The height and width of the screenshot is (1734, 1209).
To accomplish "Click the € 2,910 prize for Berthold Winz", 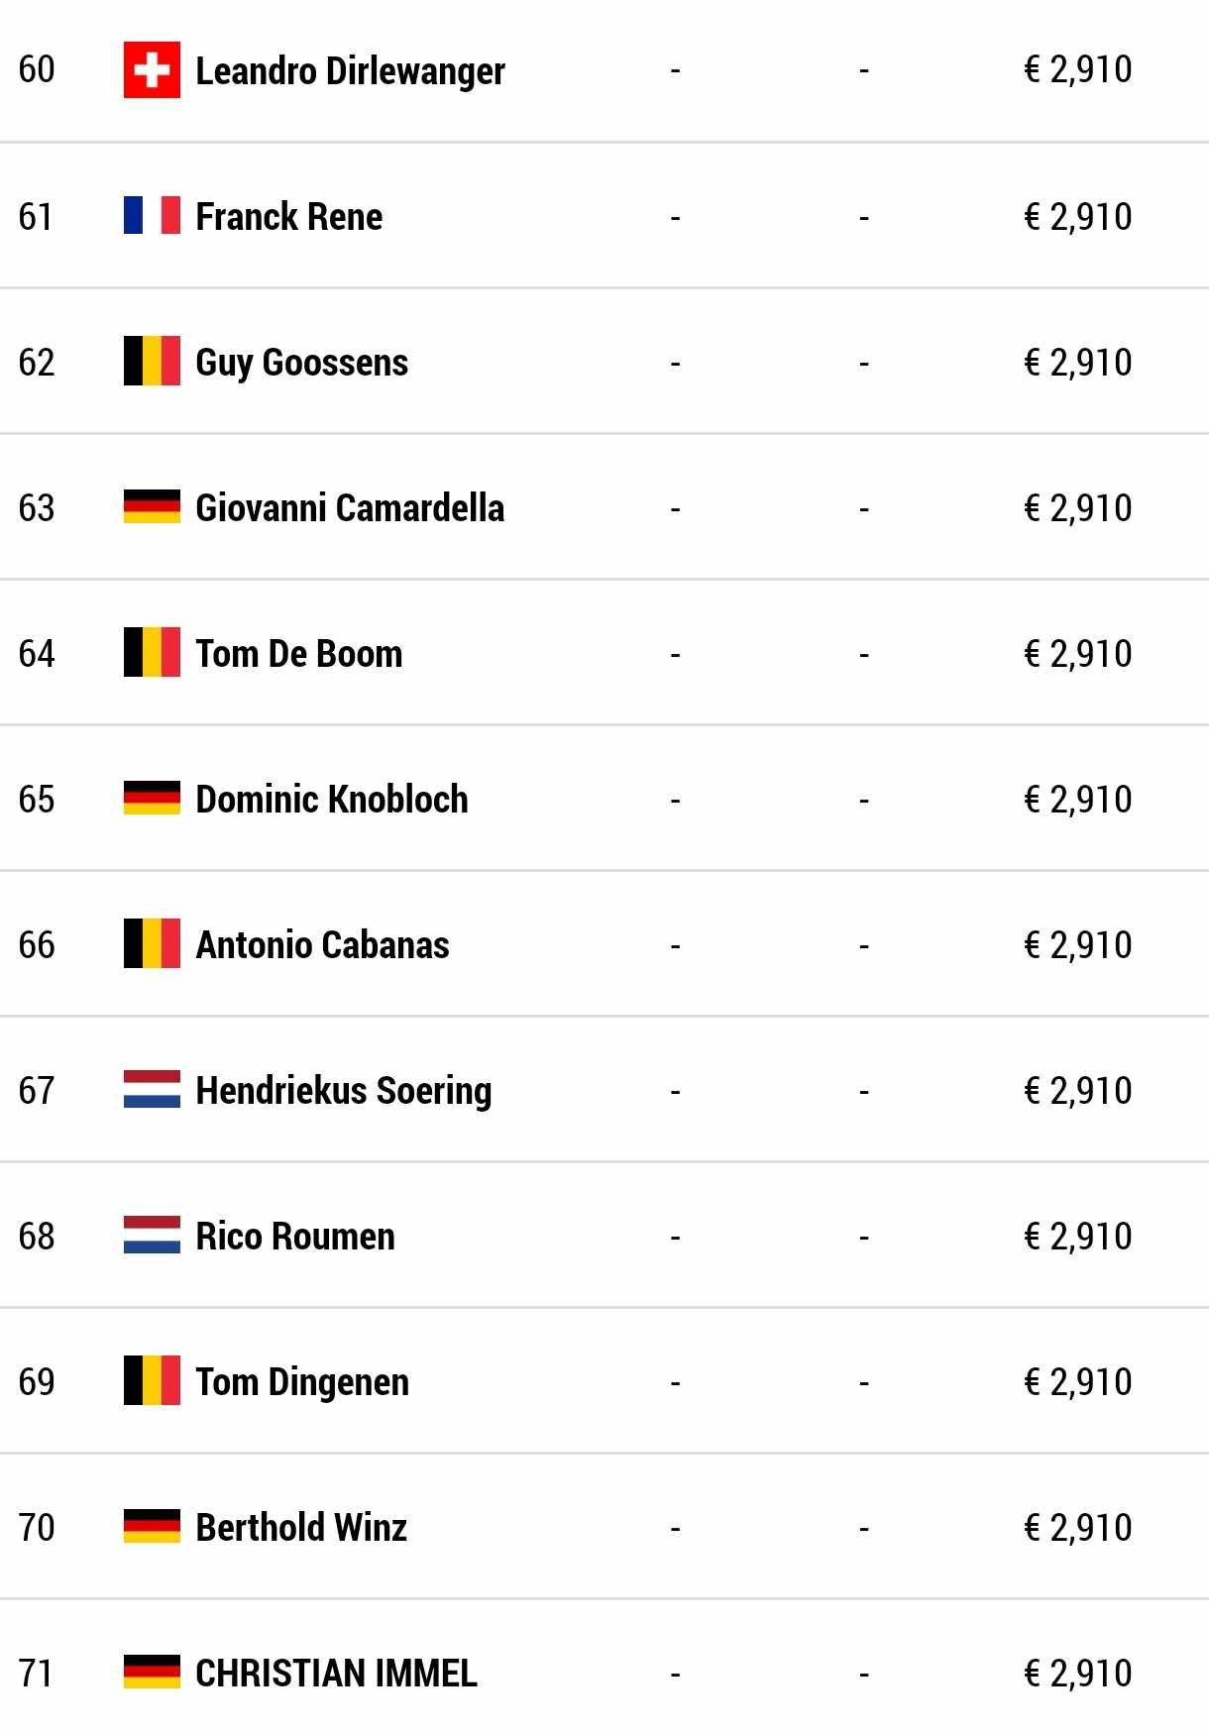I will [x=1077, y=1527].
